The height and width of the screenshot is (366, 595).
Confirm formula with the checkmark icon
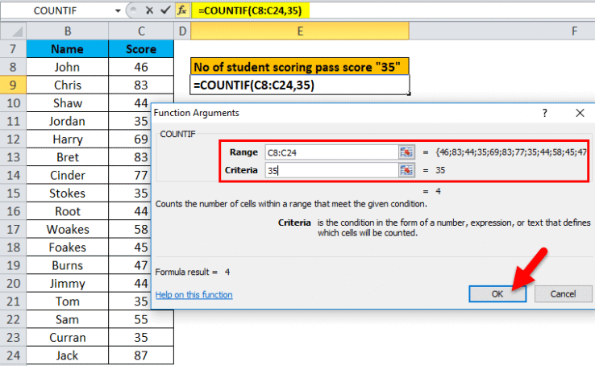tap(165, 10)
